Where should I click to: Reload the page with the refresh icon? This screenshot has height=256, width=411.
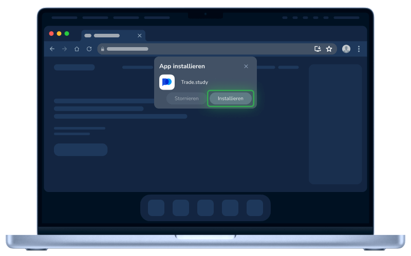pyautogui.click(x=89, y=49)
